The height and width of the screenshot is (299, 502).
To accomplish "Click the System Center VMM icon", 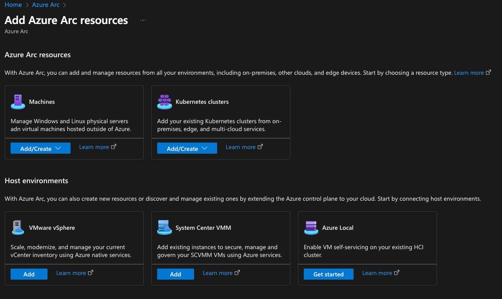I will click(165, 227).
